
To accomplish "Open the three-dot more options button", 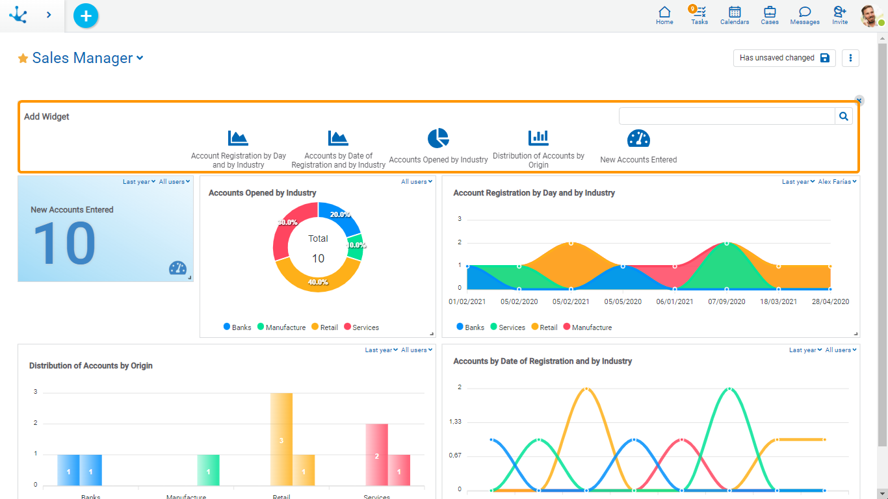I will 850,58.
